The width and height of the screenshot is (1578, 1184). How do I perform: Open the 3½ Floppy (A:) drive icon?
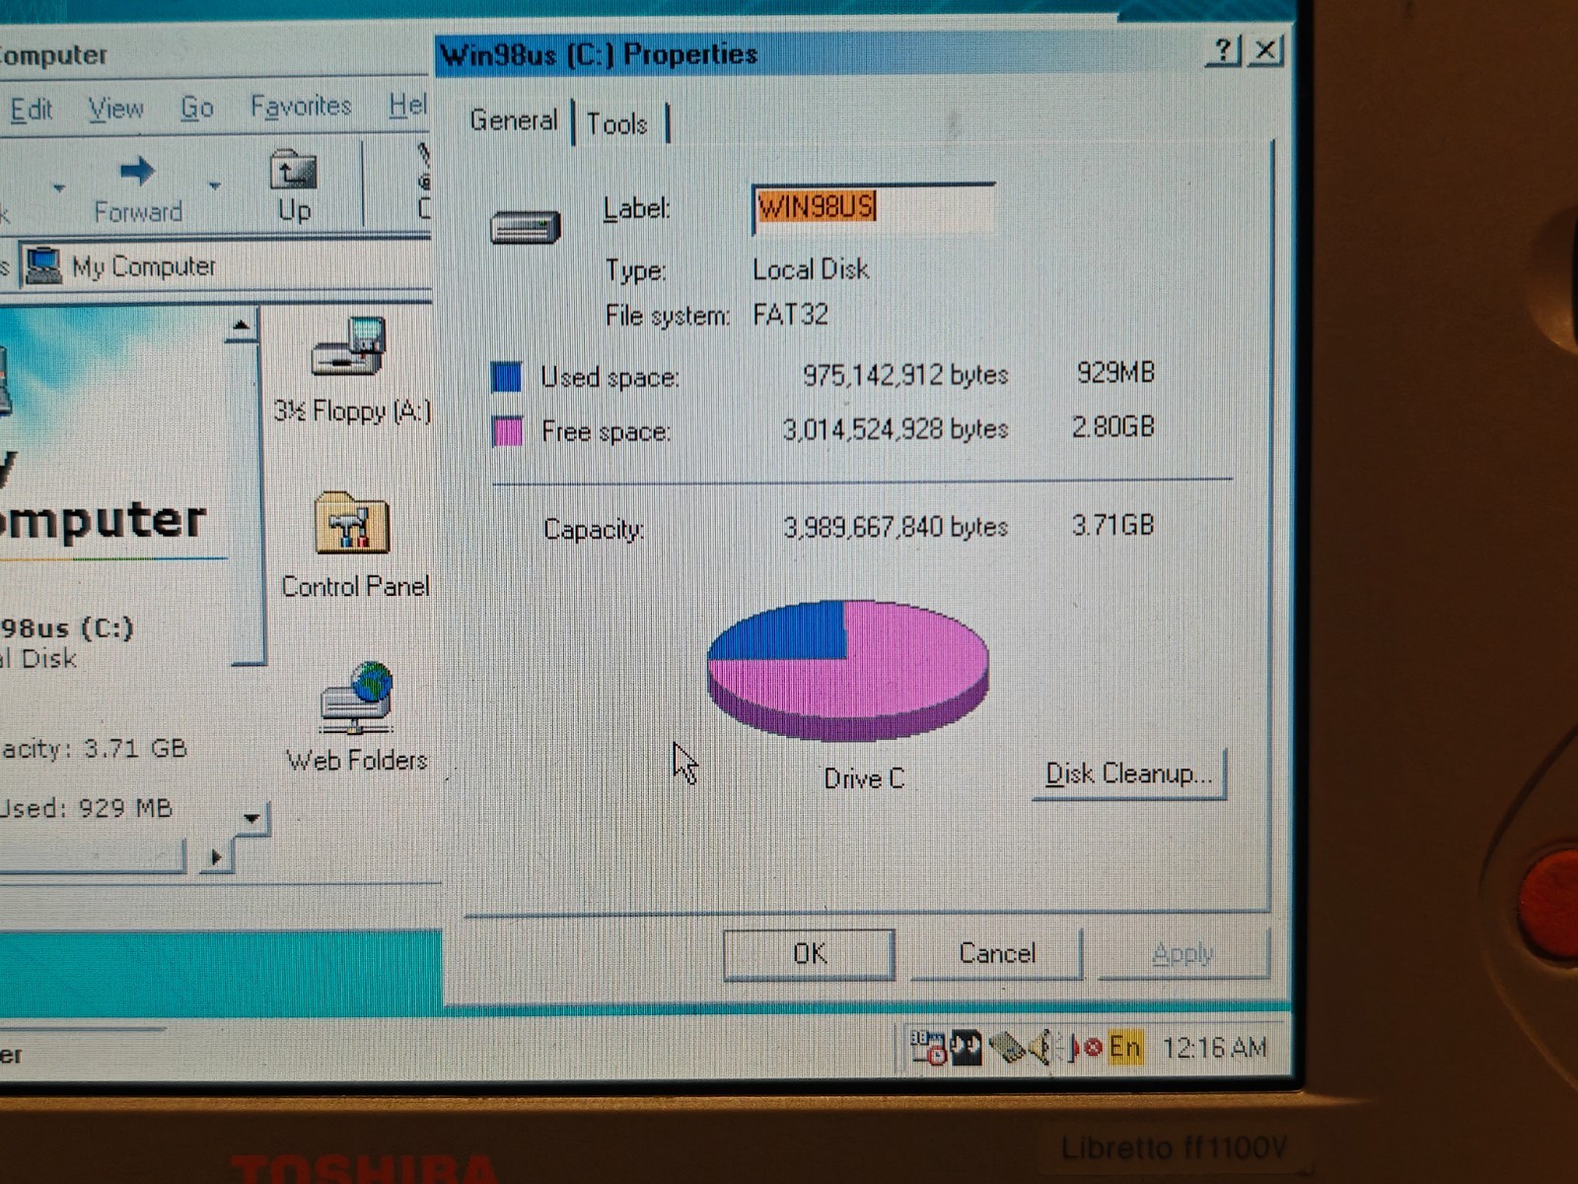pos(348,347)
